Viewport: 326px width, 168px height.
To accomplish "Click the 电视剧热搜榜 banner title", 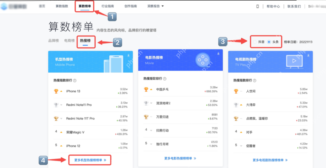I will point(246,59).
